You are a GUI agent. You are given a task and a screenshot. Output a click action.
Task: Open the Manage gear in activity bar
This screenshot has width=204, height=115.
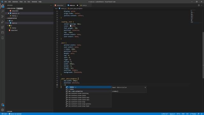tap(3, 110)
